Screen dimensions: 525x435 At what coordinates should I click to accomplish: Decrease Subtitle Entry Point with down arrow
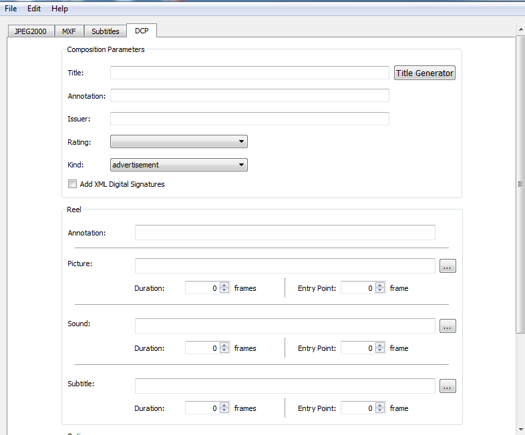pos(380,411)
